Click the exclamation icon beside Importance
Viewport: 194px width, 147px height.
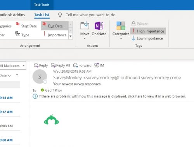[45, 34]
